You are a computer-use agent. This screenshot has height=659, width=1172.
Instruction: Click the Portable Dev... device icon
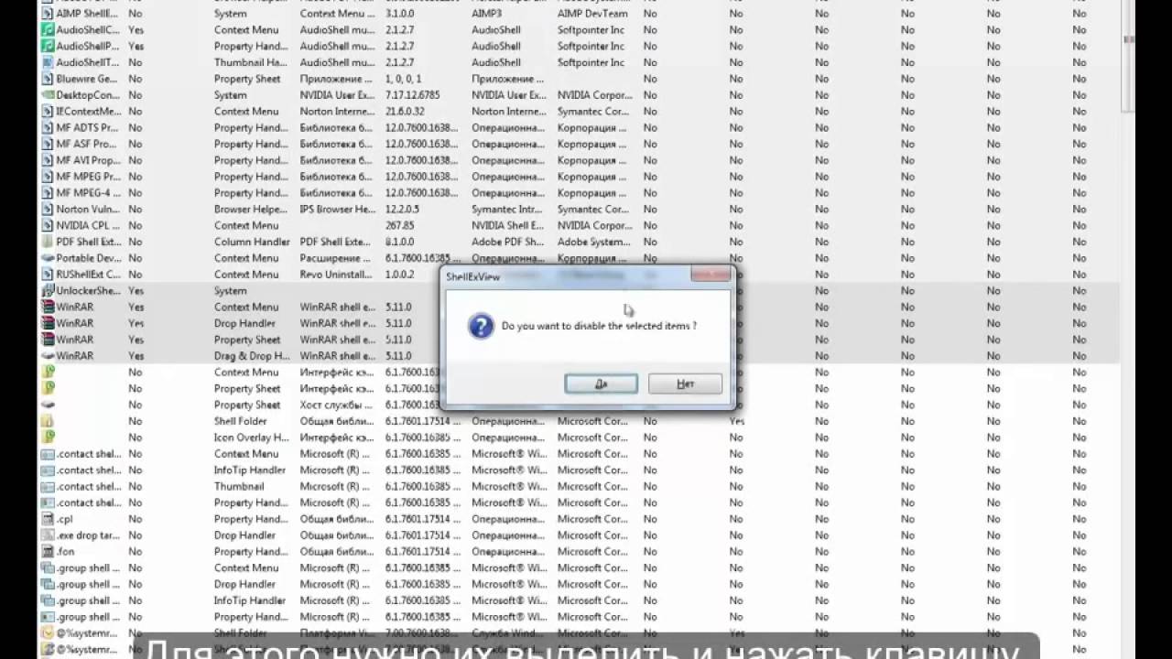48,259
